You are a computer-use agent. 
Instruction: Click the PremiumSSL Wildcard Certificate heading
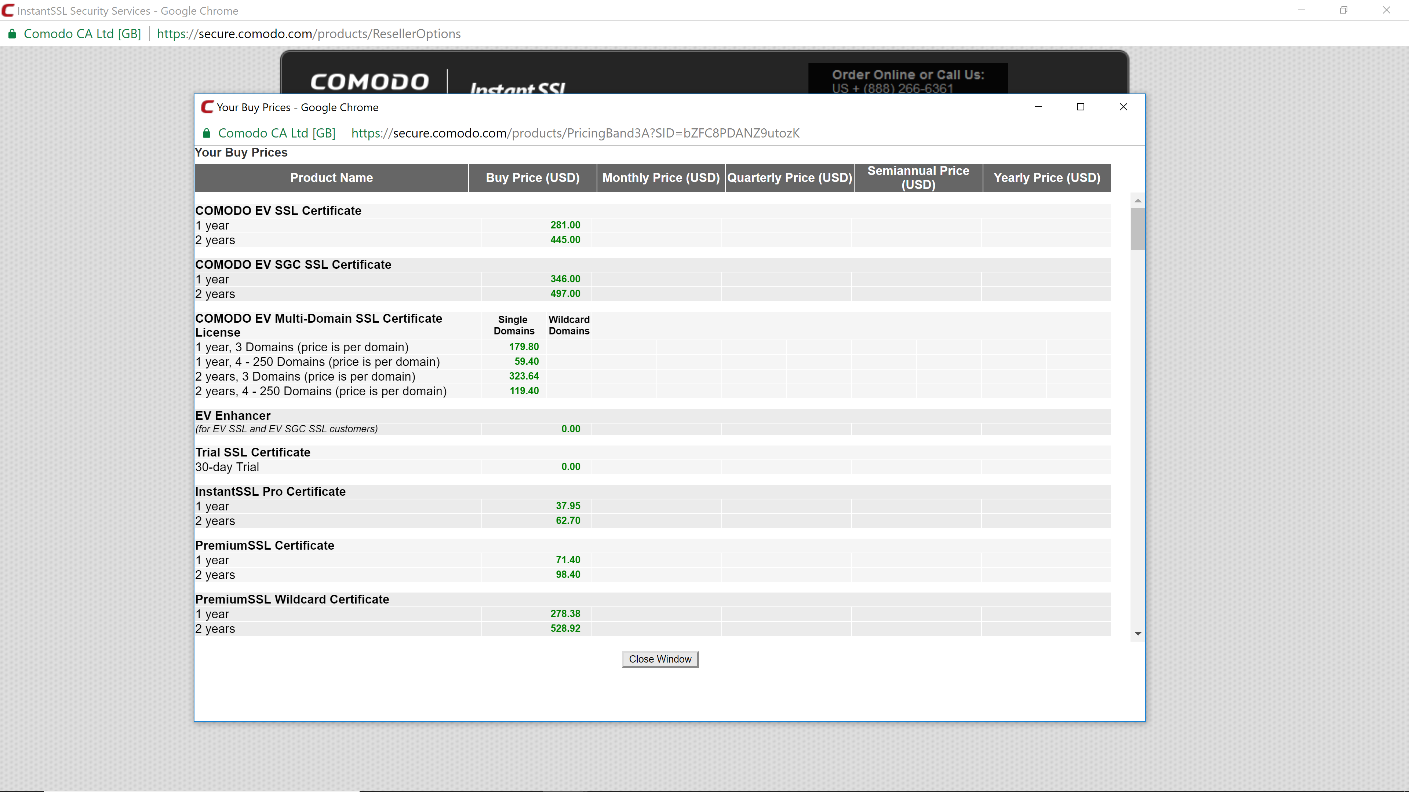pyautogui.click(x=292, y=599)
